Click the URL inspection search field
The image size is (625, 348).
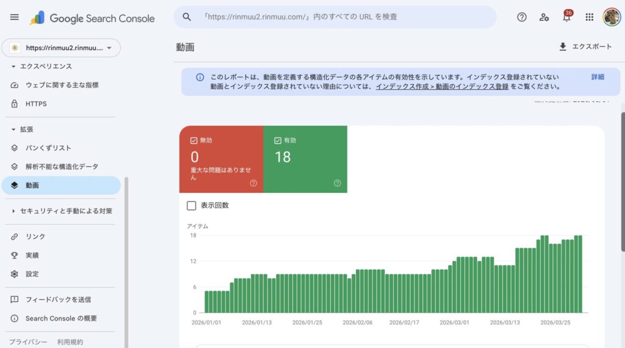click(335, 17)
